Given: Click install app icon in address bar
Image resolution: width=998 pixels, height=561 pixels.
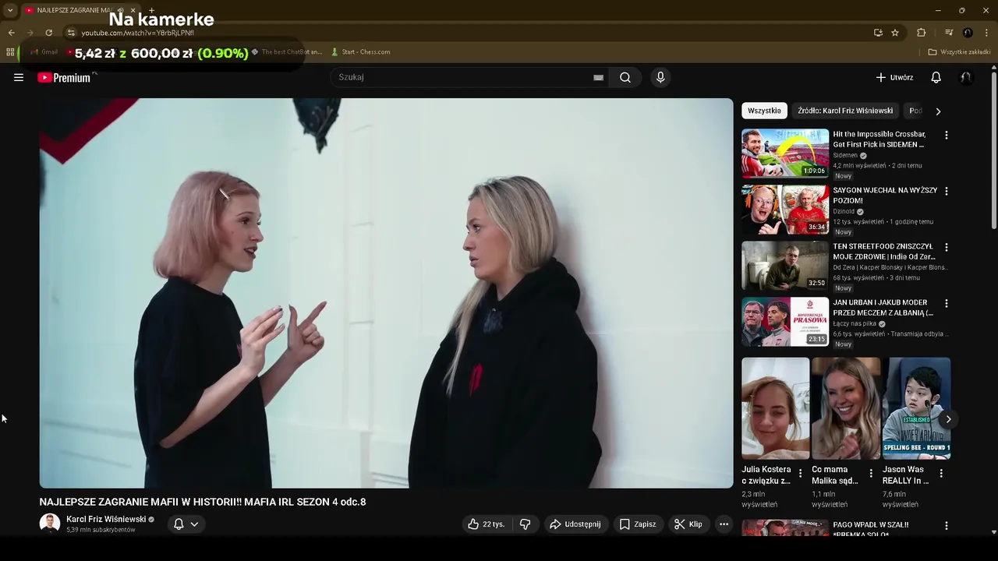Looking at the screenshot, I should click(878, 33).
